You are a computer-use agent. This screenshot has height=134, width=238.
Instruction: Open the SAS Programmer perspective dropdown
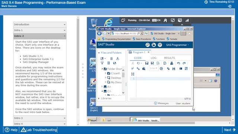[177, 45]
